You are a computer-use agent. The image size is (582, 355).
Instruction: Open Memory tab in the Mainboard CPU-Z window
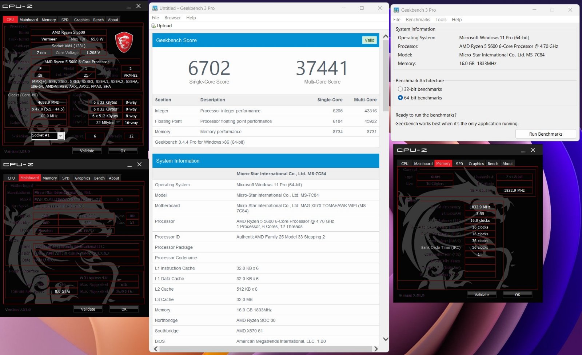click(49, 178)
